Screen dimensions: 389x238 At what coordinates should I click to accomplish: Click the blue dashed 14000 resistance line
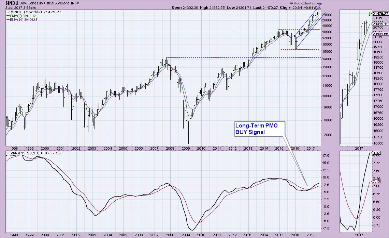pyautogui.click(x=243, y=58)
